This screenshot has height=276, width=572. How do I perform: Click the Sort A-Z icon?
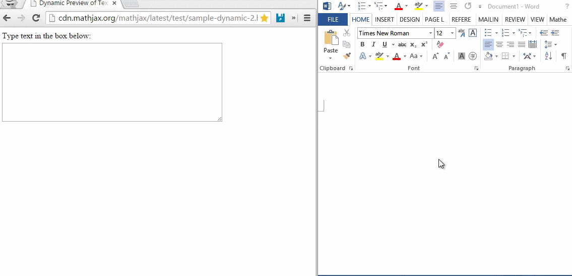pyautogui.click(x=548, y=56)
